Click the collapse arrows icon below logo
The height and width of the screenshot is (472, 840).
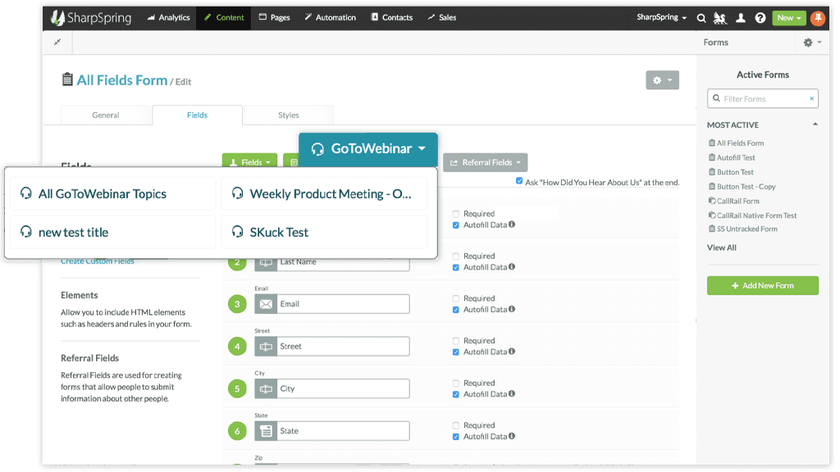57,43
